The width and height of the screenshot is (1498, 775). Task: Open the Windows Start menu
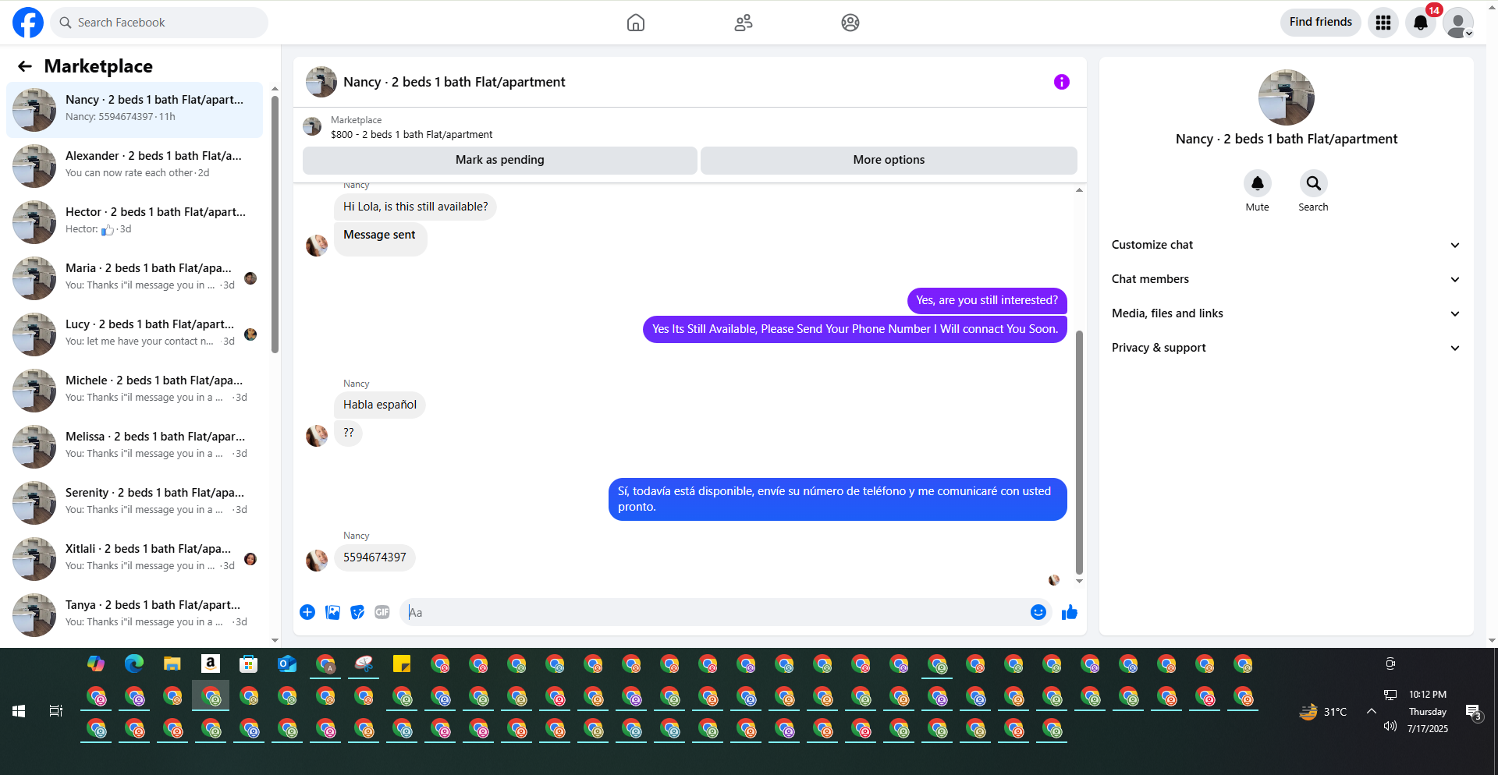(19, 711)
